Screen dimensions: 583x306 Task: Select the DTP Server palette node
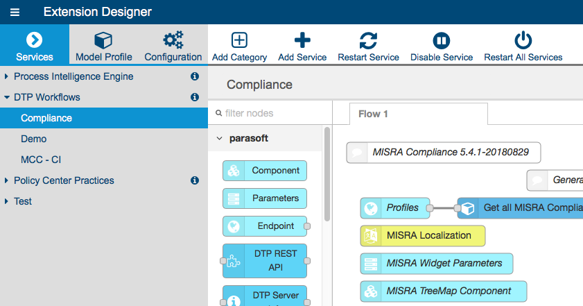pos(265,296)
